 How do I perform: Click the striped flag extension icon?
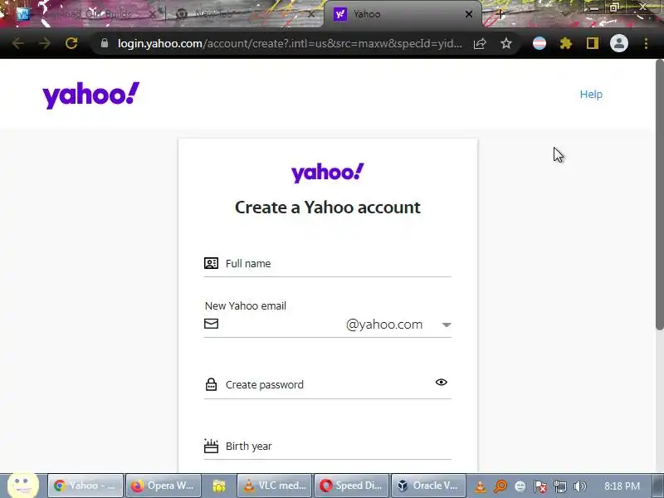pyautogui.click(x=539, y=43)
